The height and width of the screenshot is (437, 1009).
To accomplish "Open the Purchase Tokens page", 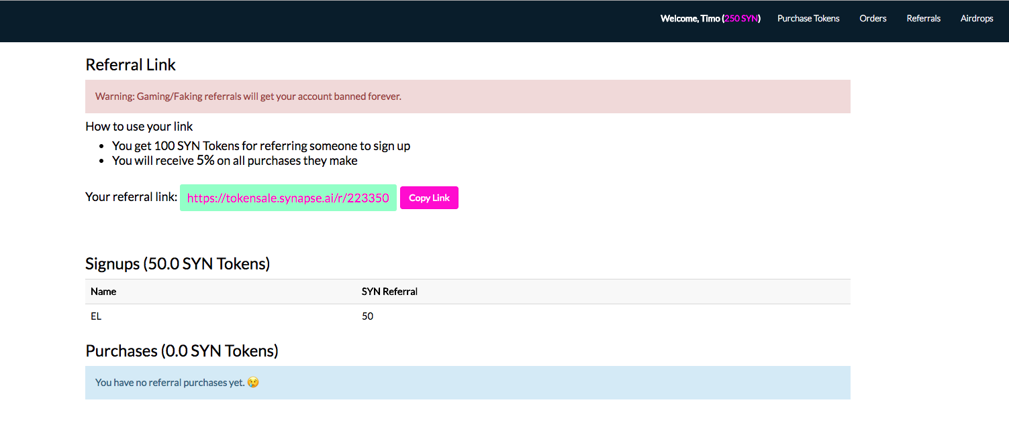I will click(808, 19).
